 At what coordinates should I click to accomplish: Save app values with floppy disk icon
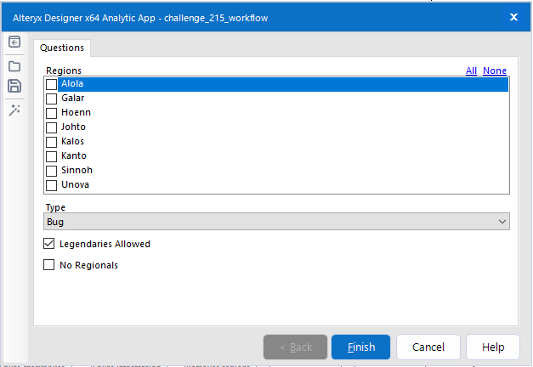14,86
